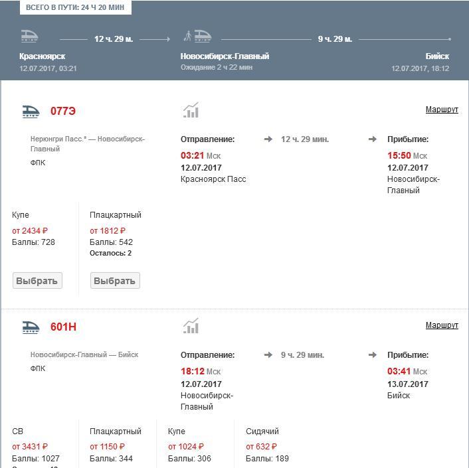Open the Маршрут link for train 601Н

(x=442, y=325)
